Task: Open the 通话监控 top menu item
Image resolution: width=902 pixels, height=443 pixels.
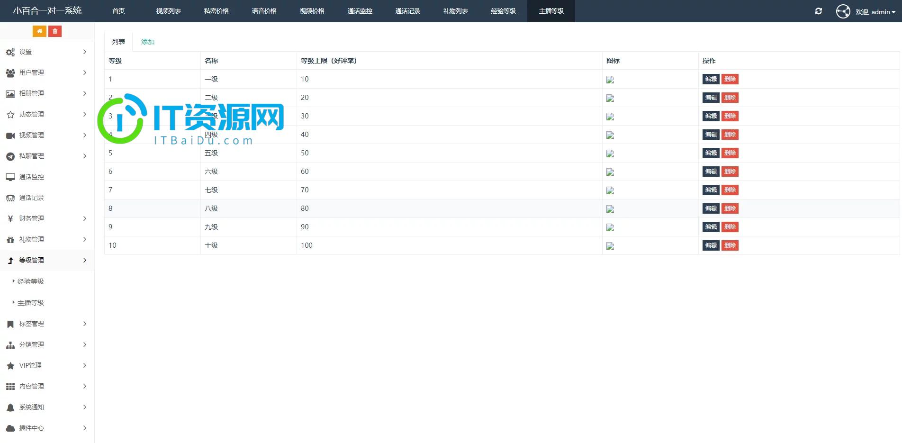Action: tap(360, 11)
